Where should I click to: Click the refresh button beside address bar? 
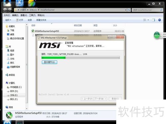[129, 10]
